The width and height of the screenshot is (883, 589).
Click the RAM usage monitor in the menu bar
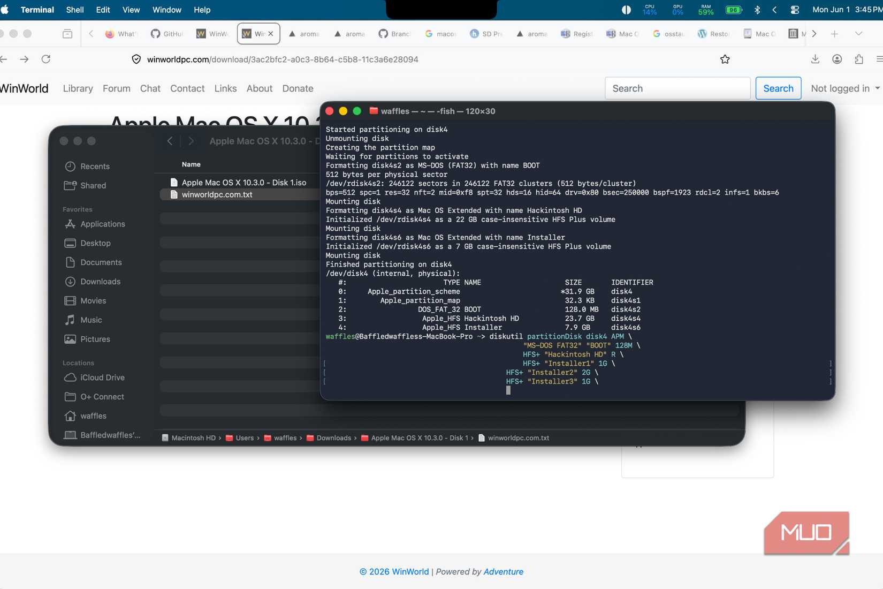tap(706, 10)
